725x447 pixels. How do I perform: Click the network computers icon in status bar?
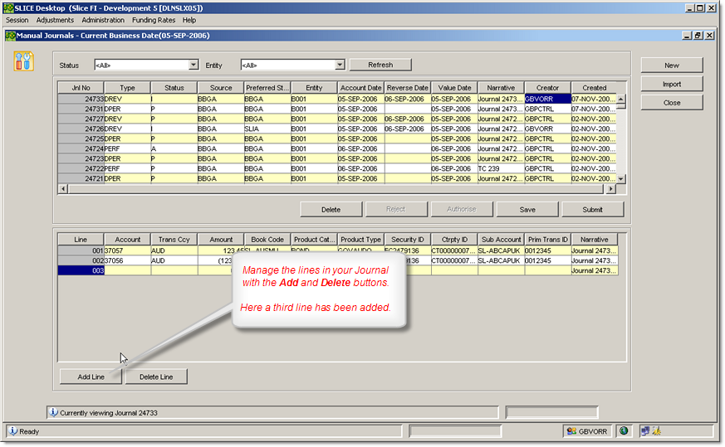tap(644, 431)
